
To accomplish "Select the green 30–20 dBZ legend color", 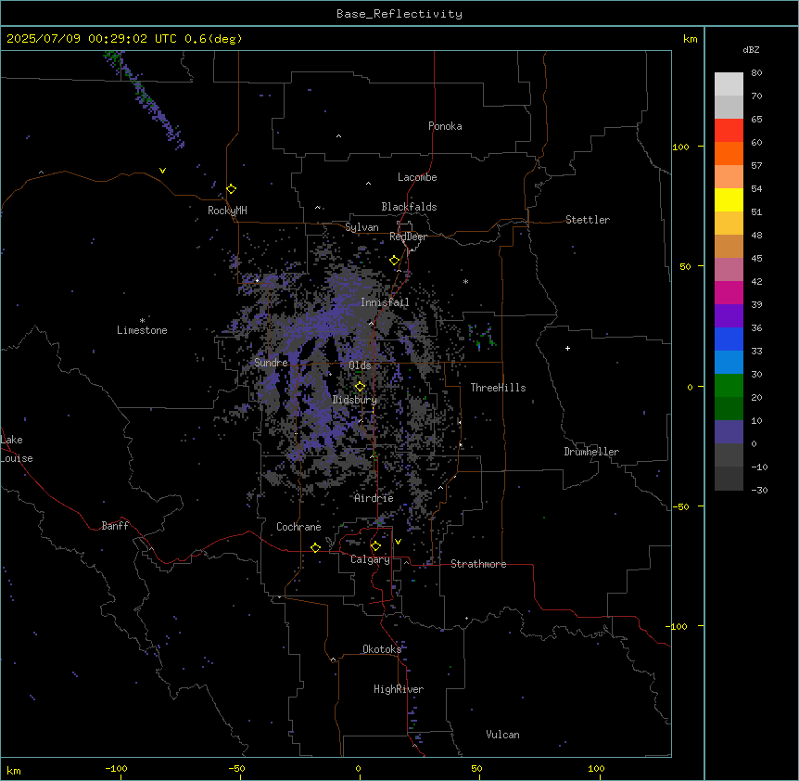I will pyautogui.click(x=729, y=386).
